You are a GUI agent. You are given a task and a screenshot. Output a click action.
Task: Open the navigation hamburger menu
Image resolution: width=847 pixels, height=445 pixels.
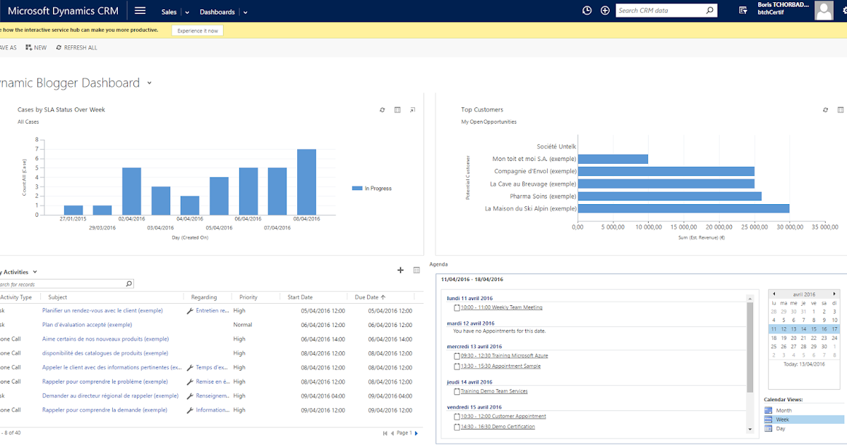click(x=140, y=10)
